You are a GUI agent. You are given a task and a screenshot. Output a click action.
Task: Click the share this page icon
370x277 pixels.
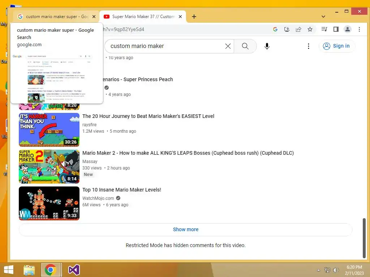(298, 29)
